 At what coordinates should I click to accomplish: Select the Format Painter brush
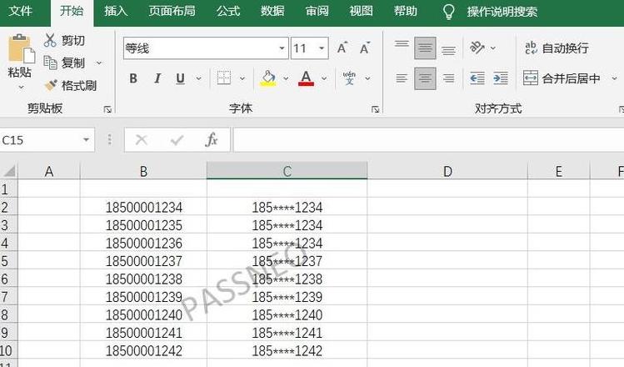(x=51, y=85)
